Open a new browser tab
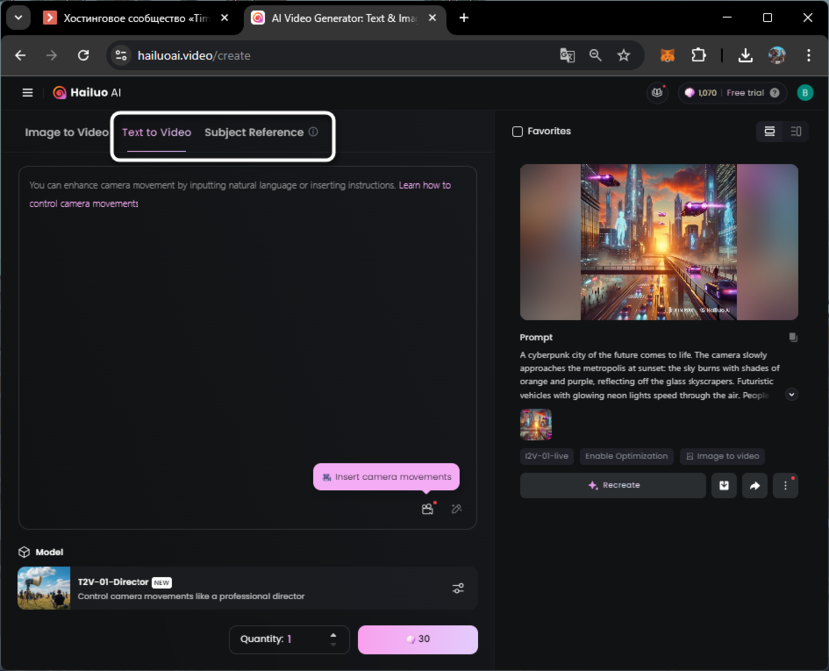Image resolution: width=829 pixels, height=671 pixels. (464, 18)
